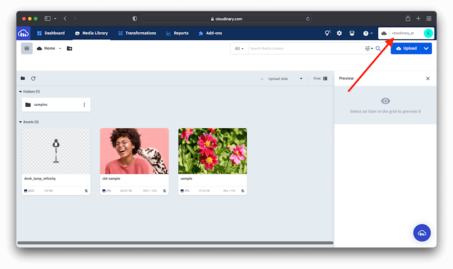Open the Upload date sort dropdown
This screenshot has width=453, height=269.
(x=285, y=79)
